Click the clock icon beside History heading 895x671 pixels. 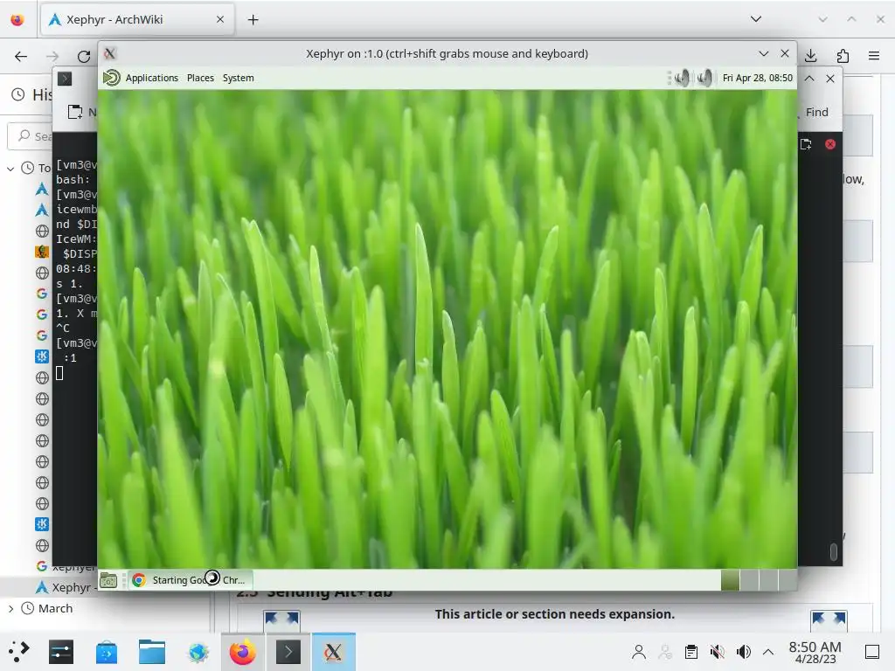(x=18, y=94)
